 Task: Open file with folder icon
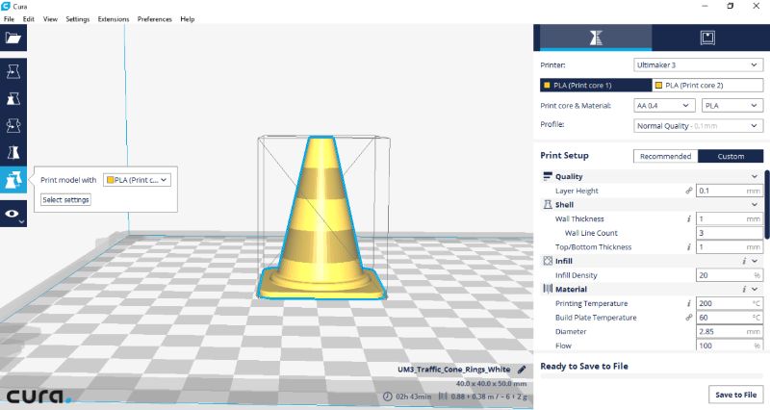click(13, 38)
